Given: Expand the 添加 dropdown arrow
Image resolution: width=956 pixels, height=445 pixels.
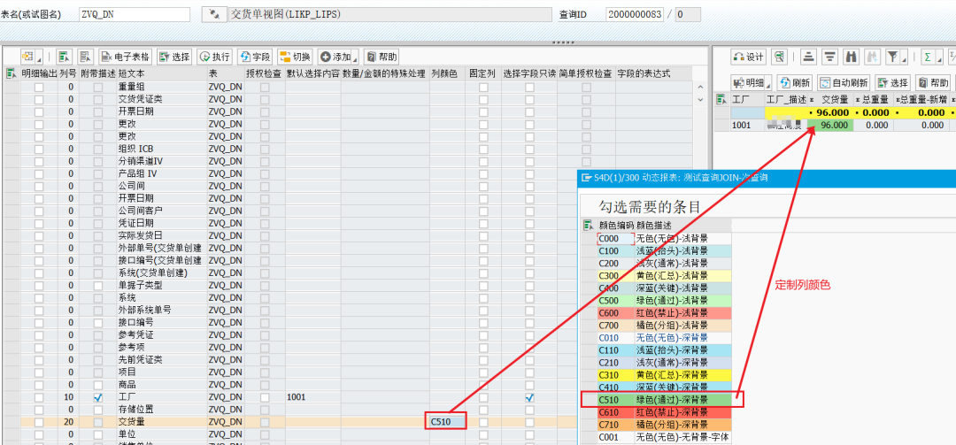Looking at the screenshot, I should point(356,58).
